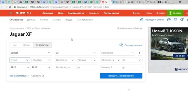Image resolution: width=188 pixels, height=106 pixels.
Task: Open the Запчасти menu
Action: [94, 13]
